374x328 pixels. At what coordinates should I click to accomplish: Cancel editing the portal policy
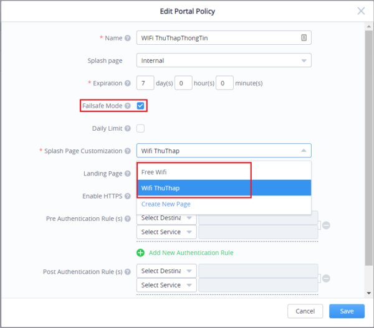click(305, 311)
